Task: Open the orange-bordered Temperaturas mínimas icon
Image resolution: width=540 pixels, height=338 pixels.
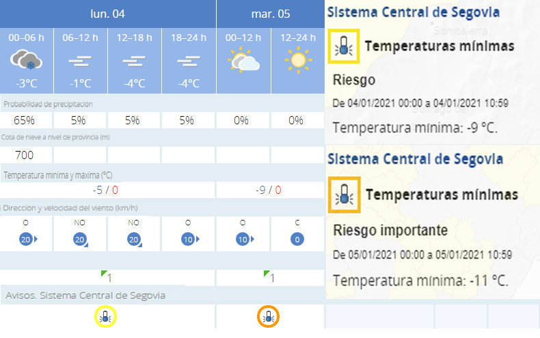Action: 344,195
